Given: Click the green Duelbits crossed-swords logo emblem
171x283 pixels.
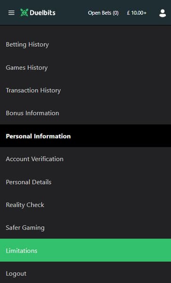Looking at the screenshot, I should pyautogui.click(x=24, y=13).
